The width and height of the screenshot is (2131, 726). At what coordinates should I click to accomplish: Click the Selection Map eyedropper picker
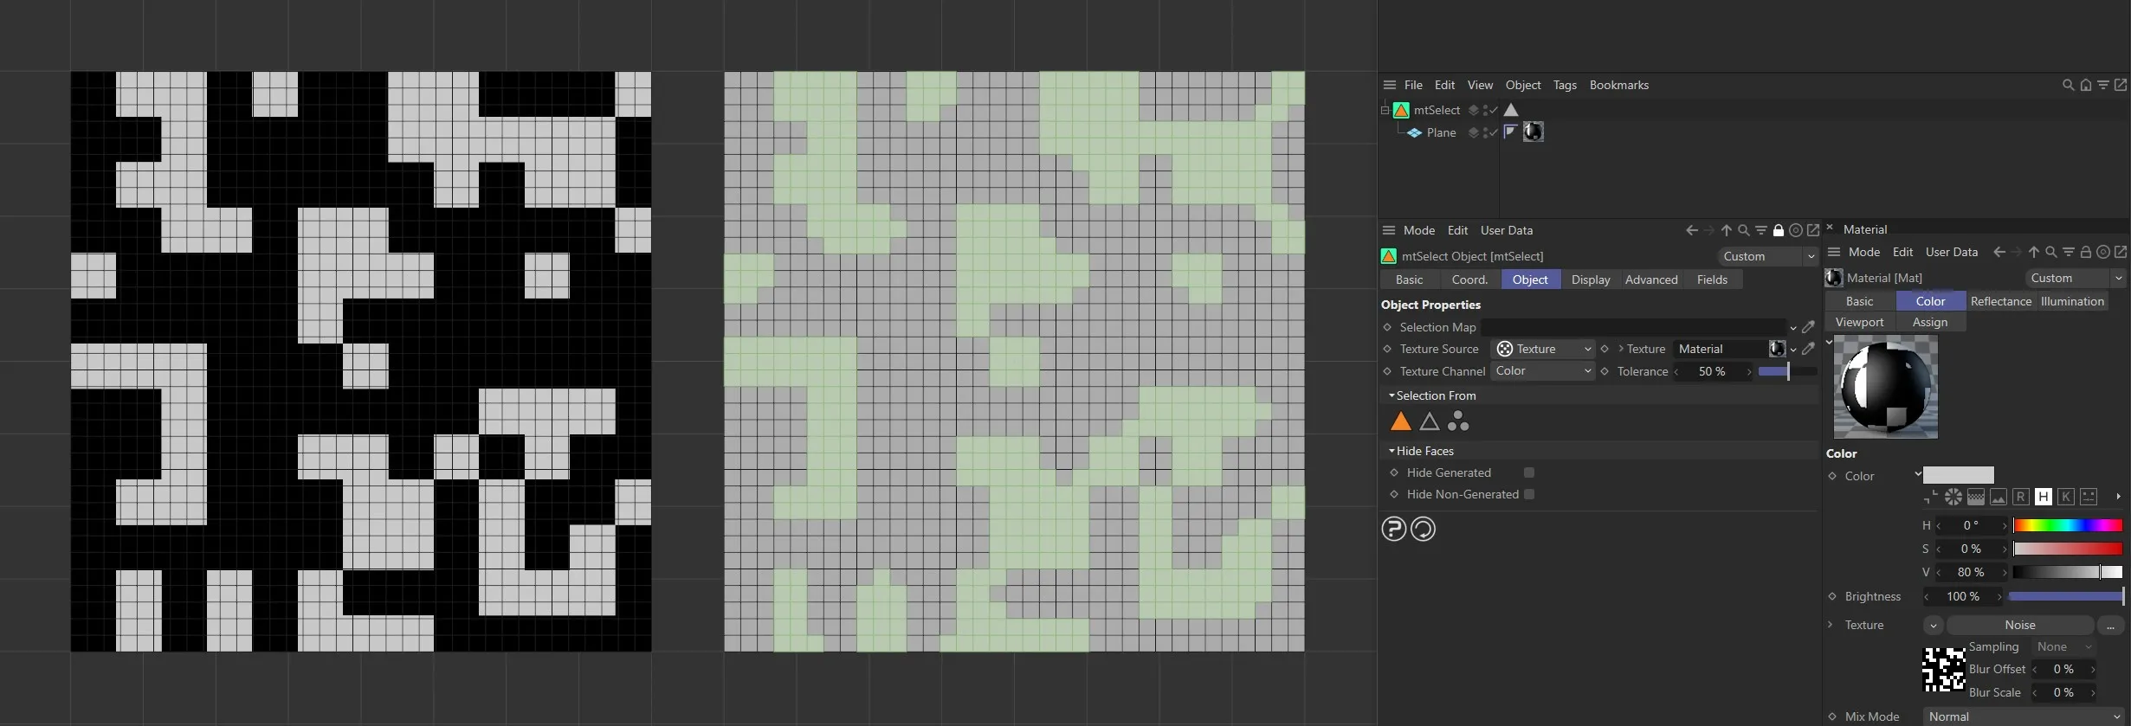click(x=1808, y=327)
